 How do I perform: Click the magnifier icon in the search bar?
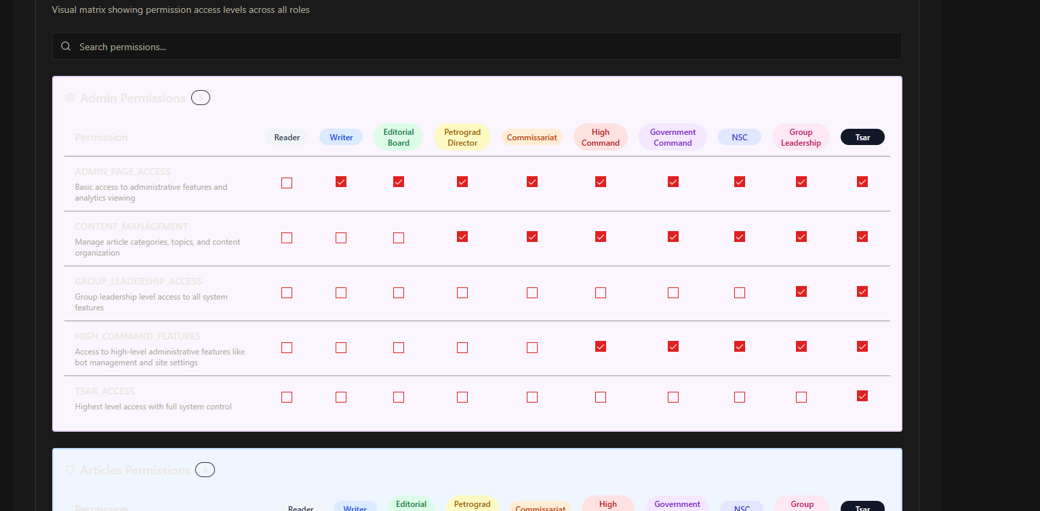66,47
